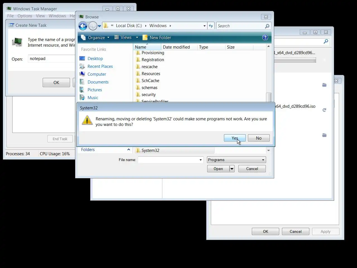
Task: Click the refresh arrow icon near iso file
Action: (x=324, y=110)
